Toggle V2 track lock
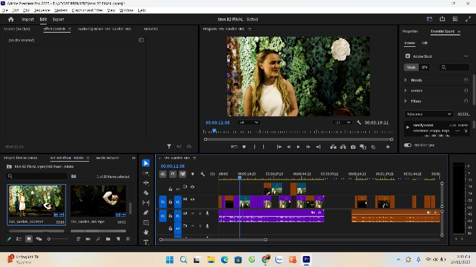Image resolution: width=476 pixels, height=267 pixels. click(x=170, y=189)
